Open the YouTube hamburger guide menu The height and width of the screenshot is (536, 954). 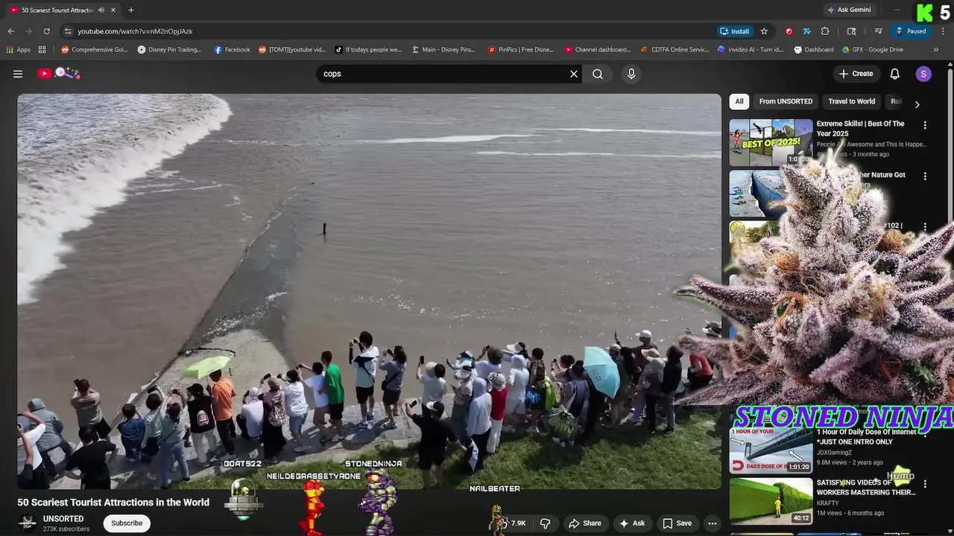coord(18,74)
